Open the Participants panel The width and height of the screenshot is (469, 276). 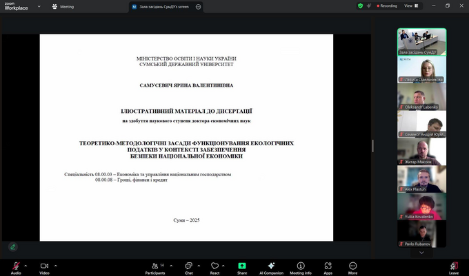(x=154, y=266)
